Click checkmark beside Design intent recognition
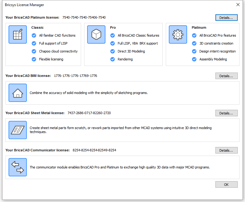This screenshot has width=245, height=202. point(194,51)
